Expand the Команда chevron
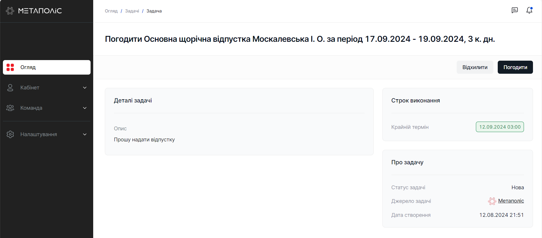The image size is (542, 238). [85, 108]
